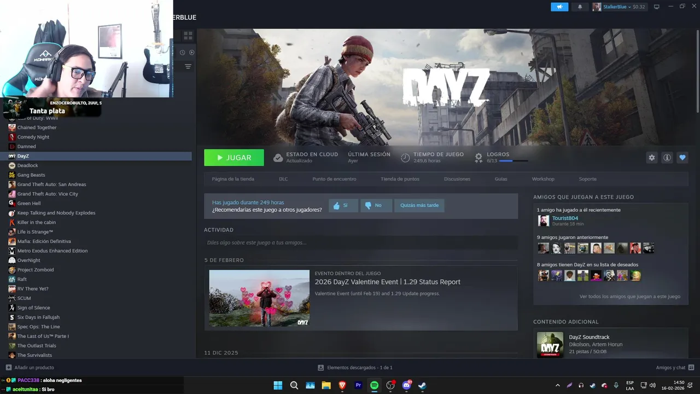This screenshot has height=394, width=700.
Task: Open DayZ game info icon
Action: tap(667, 158)
